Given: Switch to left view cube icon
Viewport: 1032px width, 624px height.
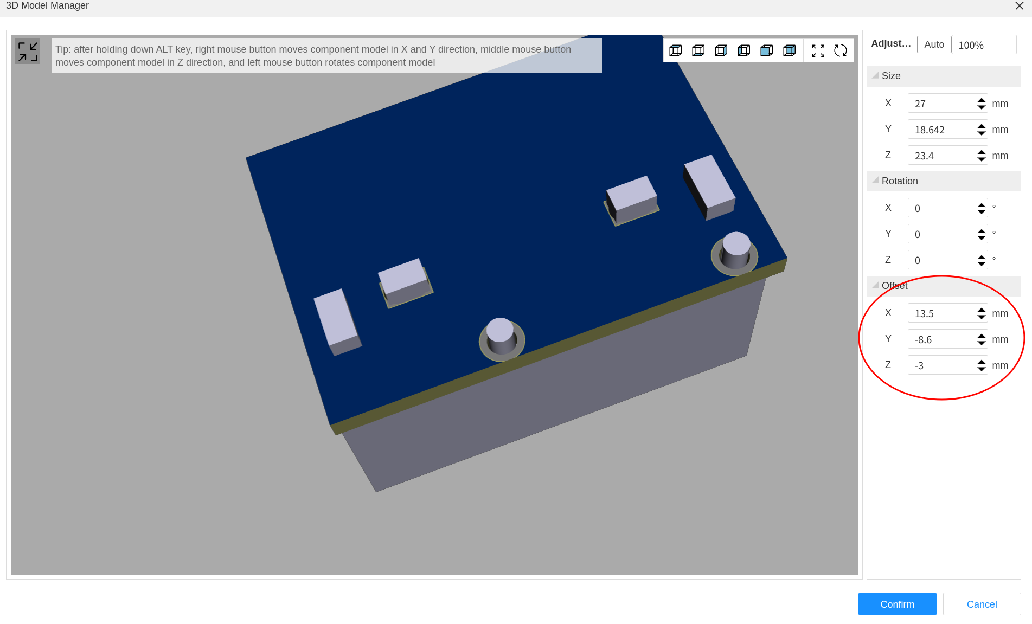Looking at the screenshot, I should (744, 50).
